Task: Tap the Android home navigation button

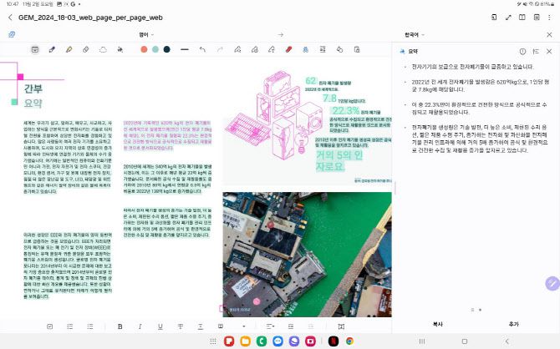Action: coord(464,341)
